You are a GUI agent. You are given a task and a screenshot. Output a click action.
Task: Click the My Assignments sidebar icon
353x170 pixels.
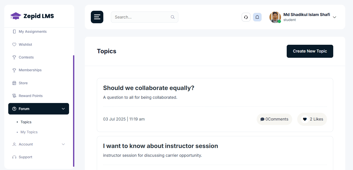click(15, 31)
